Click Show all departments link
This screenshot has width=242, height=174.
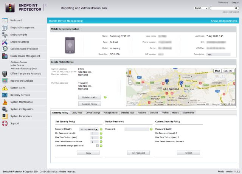tap(224, 21)
